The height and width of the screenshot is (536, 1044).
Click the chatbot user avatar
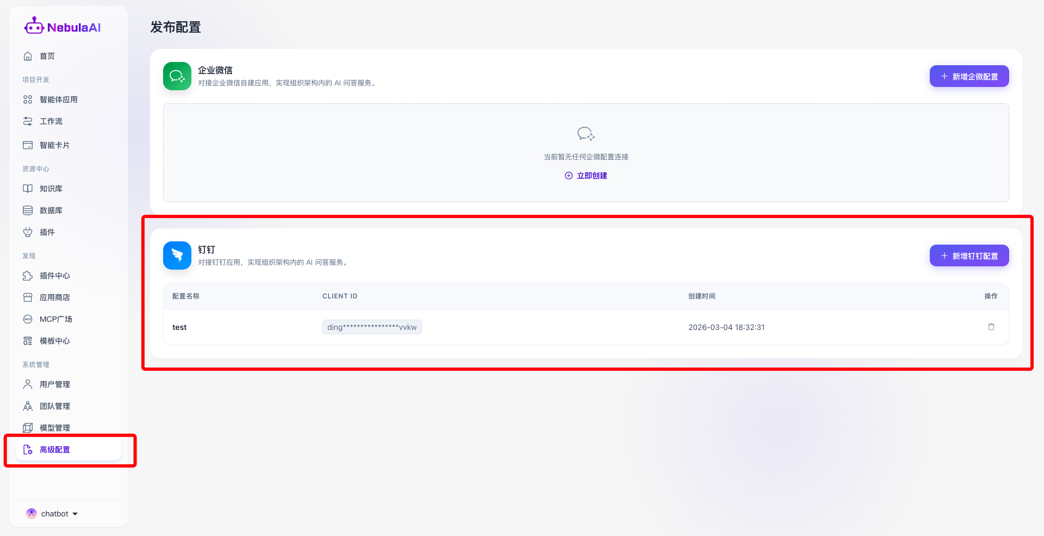32,514
